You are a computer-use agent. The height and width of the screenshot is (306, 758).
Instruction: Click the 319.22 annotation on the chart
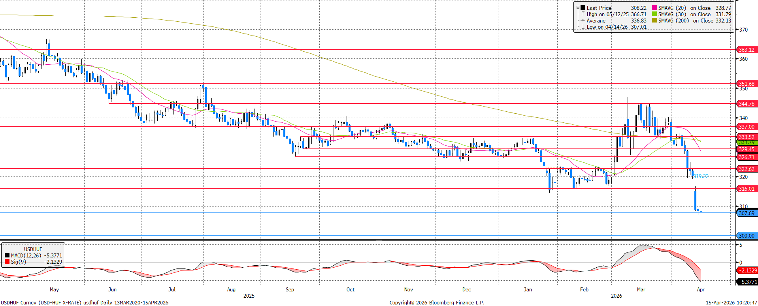(701, 176)
